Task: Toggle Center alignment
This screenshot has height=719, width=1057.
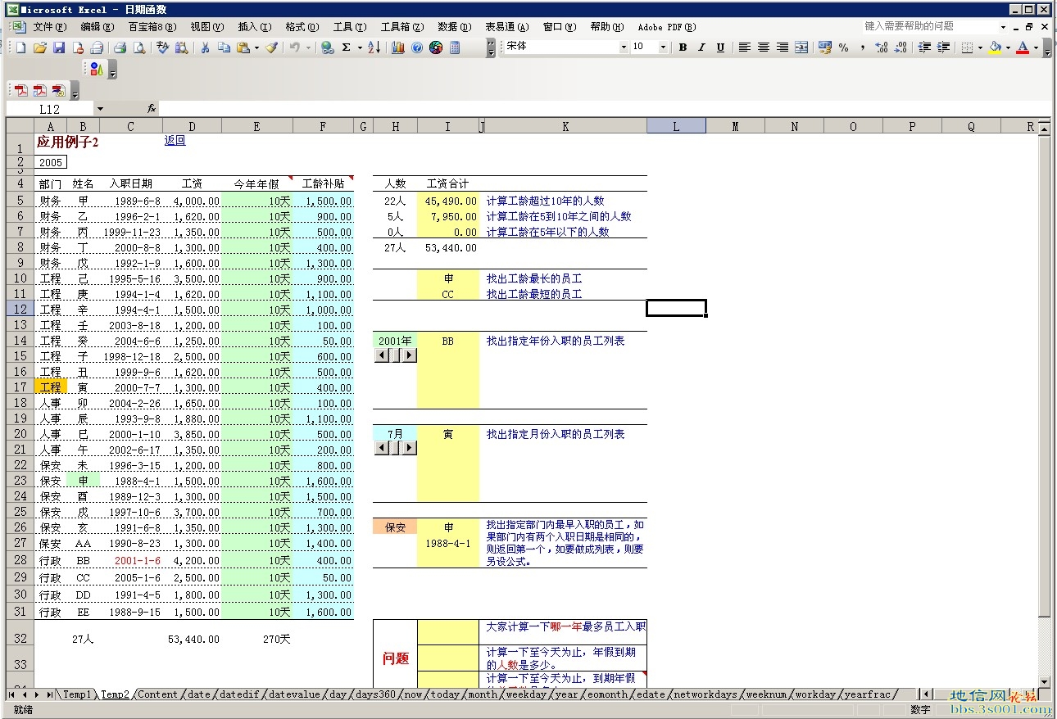Action: point(763,47)
